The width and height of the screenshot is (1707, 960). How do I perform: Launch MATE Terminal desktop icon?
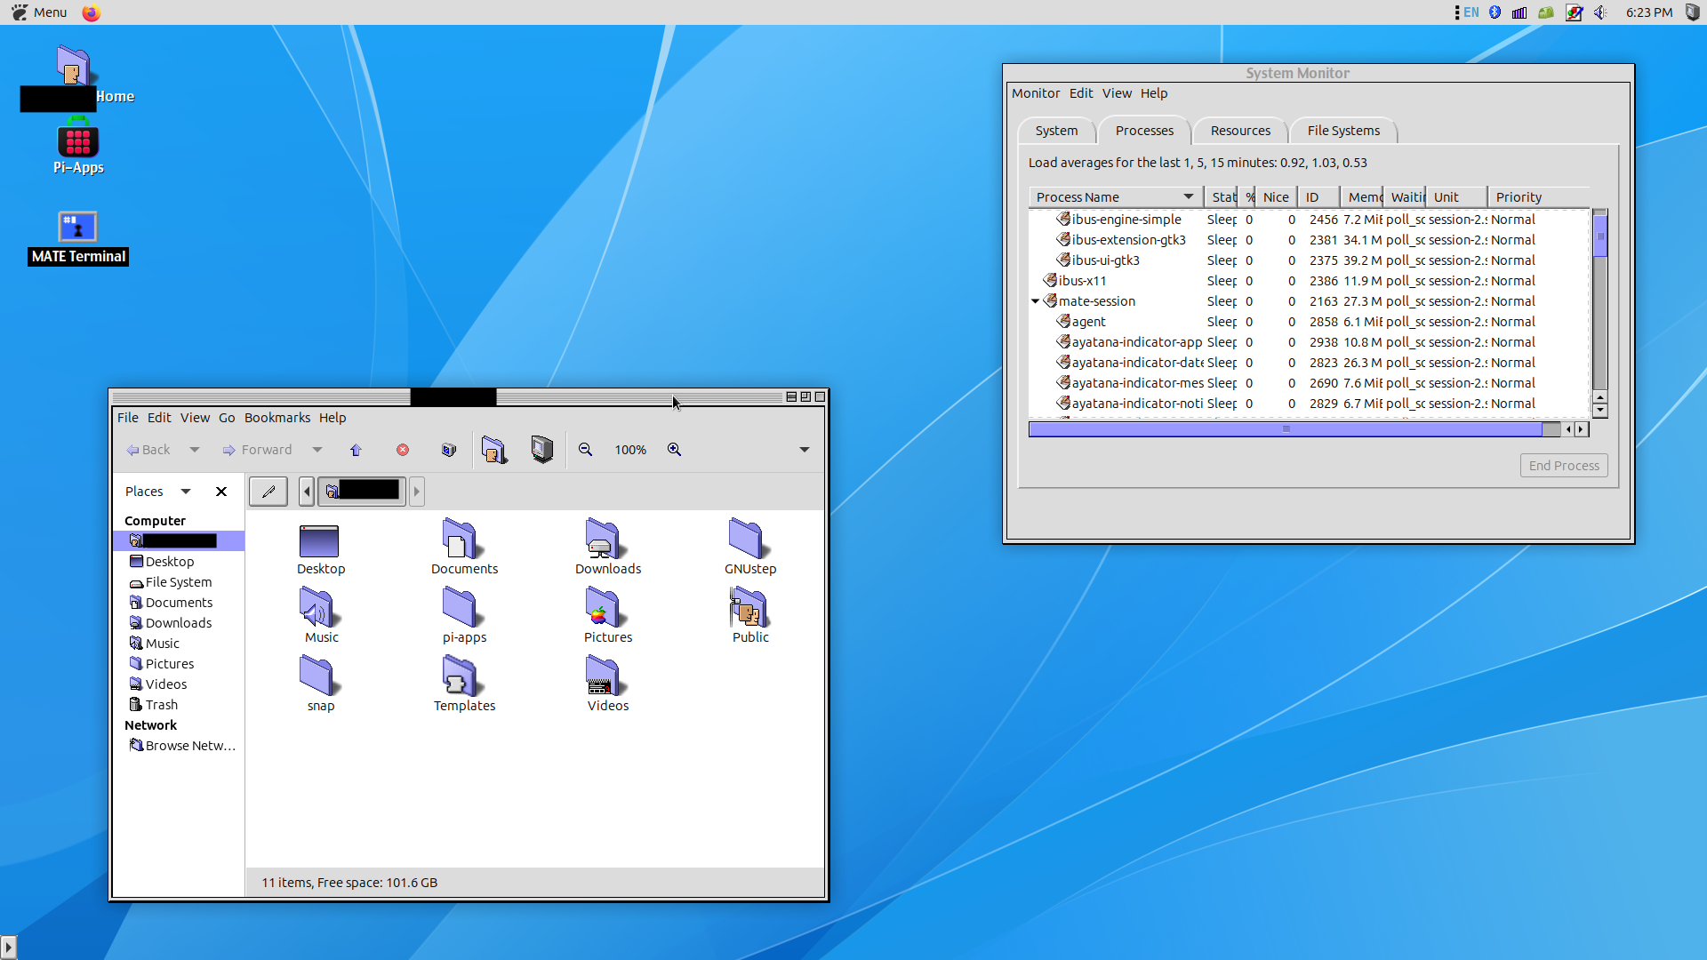point(77,226)
